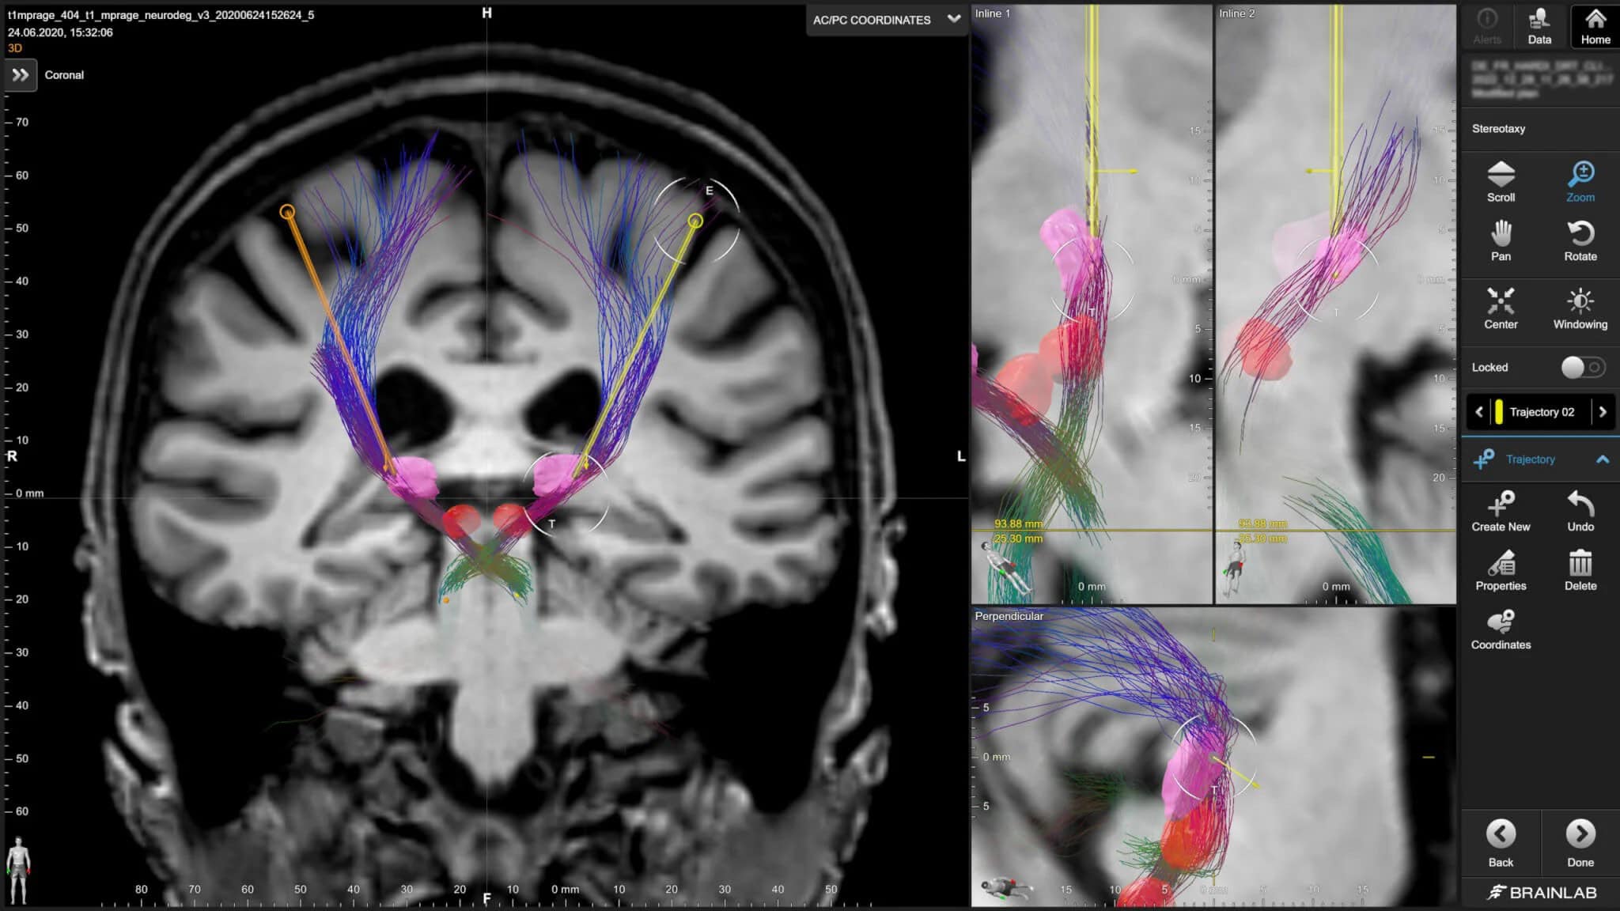Click the Center view icon
This screenshot has width=1620, height=911.
[x=1500, y=308]
